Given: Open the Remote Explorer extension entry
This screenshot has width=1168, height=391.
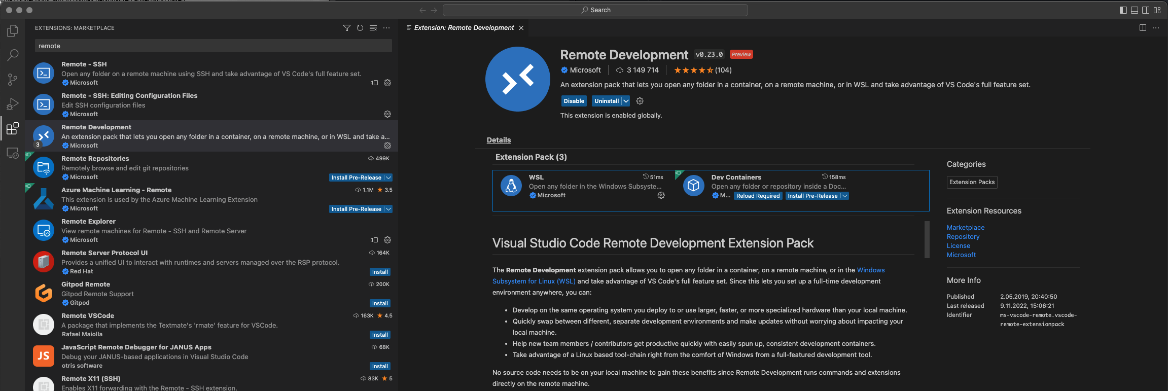Looking at the screenshot, I should [x=211, y=230].
